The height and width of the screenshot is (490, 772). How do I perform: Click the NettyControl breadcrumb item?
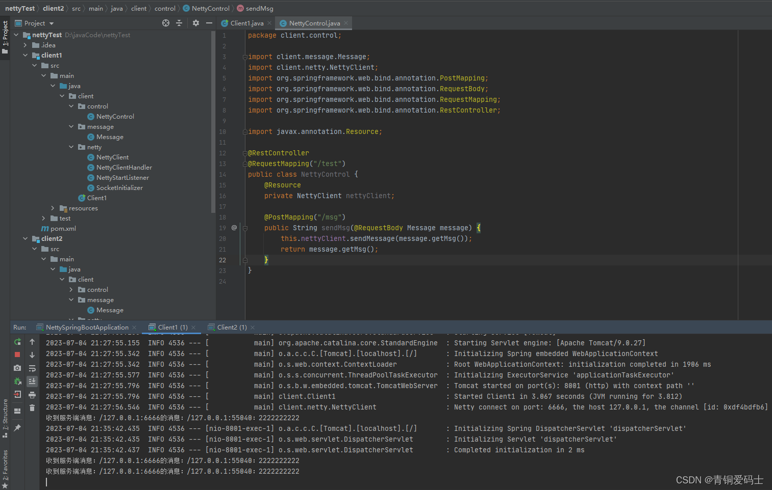pos(206,8)
